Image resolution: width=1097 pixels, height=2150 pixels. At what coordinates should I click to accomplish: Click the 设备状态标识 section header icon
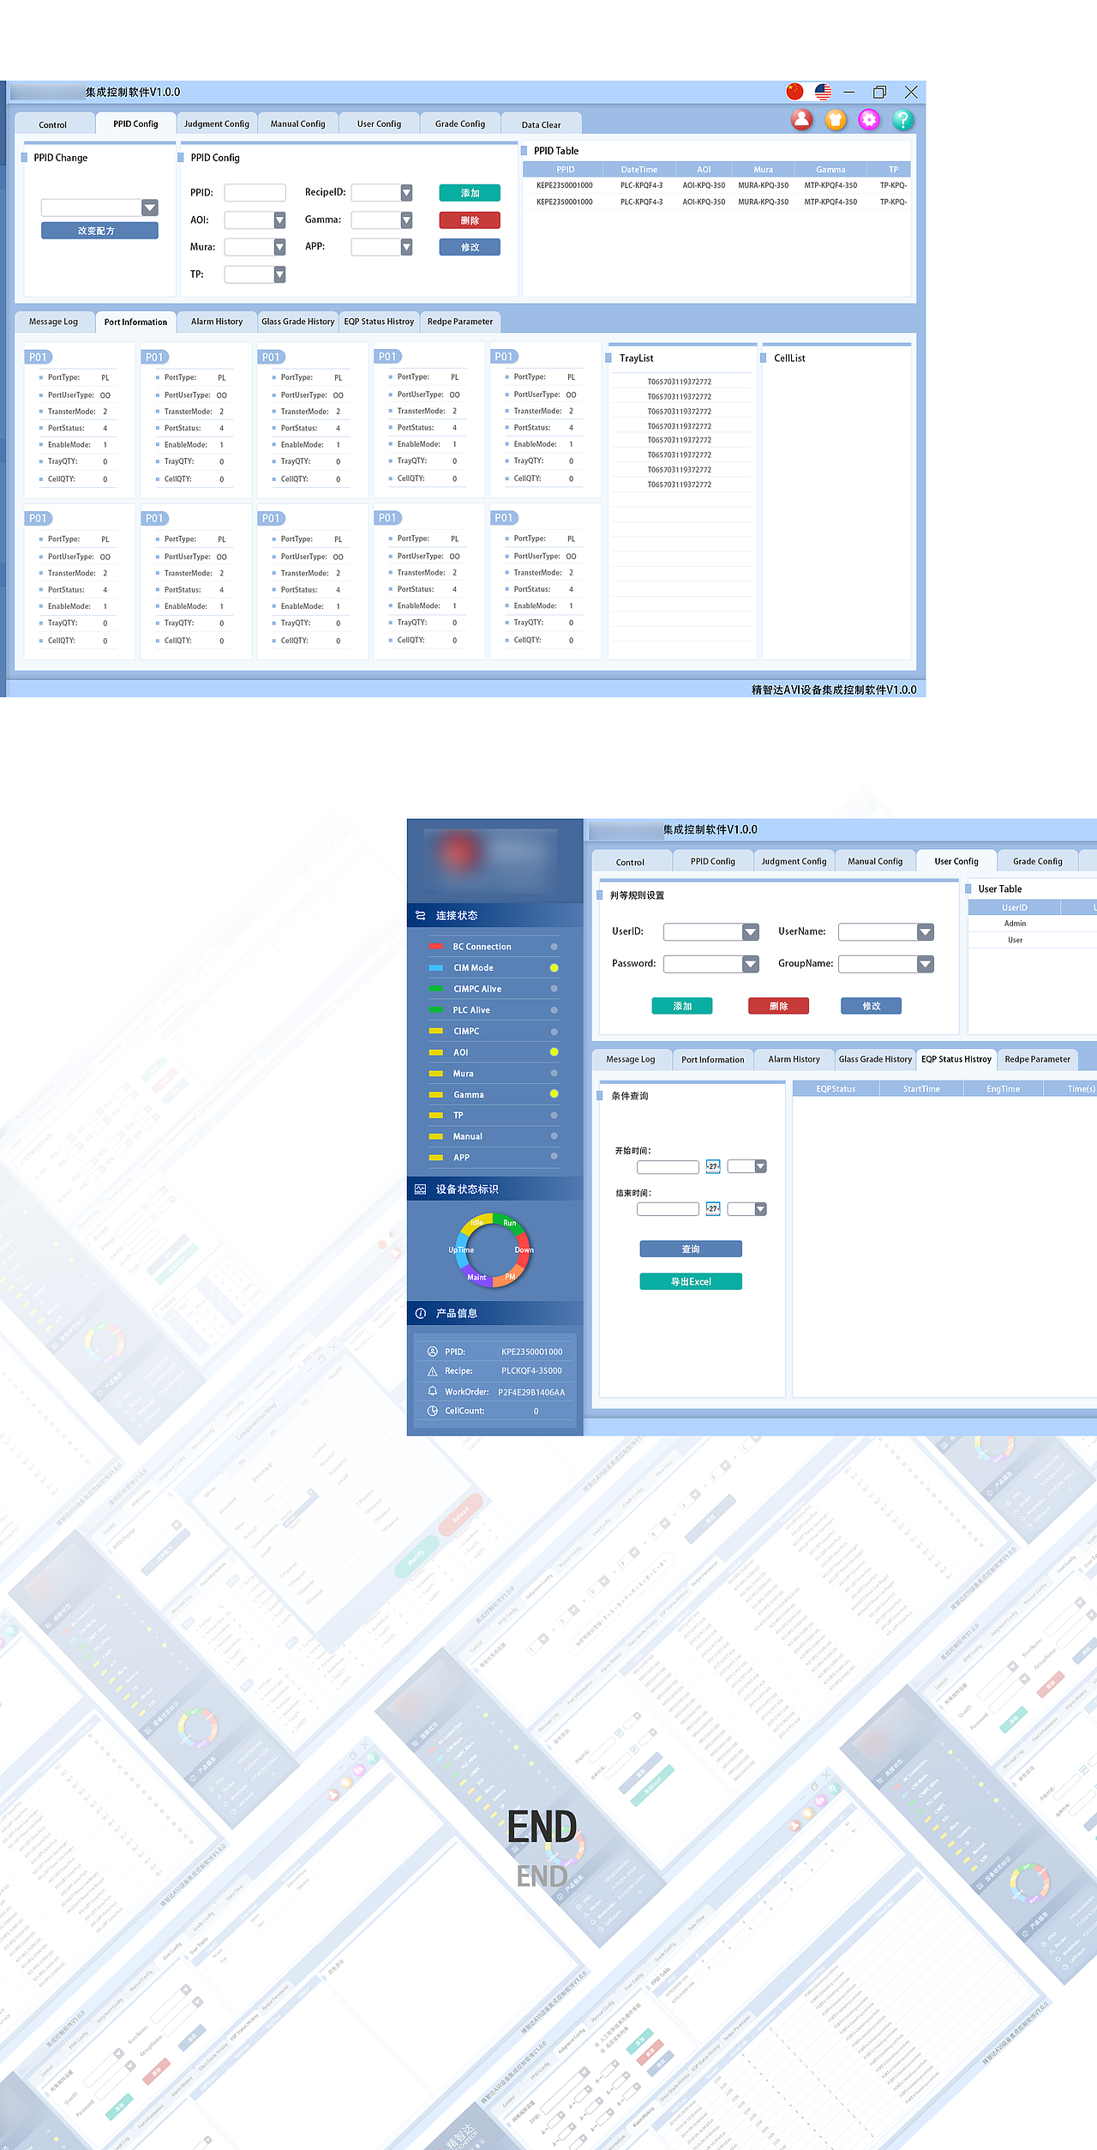point(420,1189)
